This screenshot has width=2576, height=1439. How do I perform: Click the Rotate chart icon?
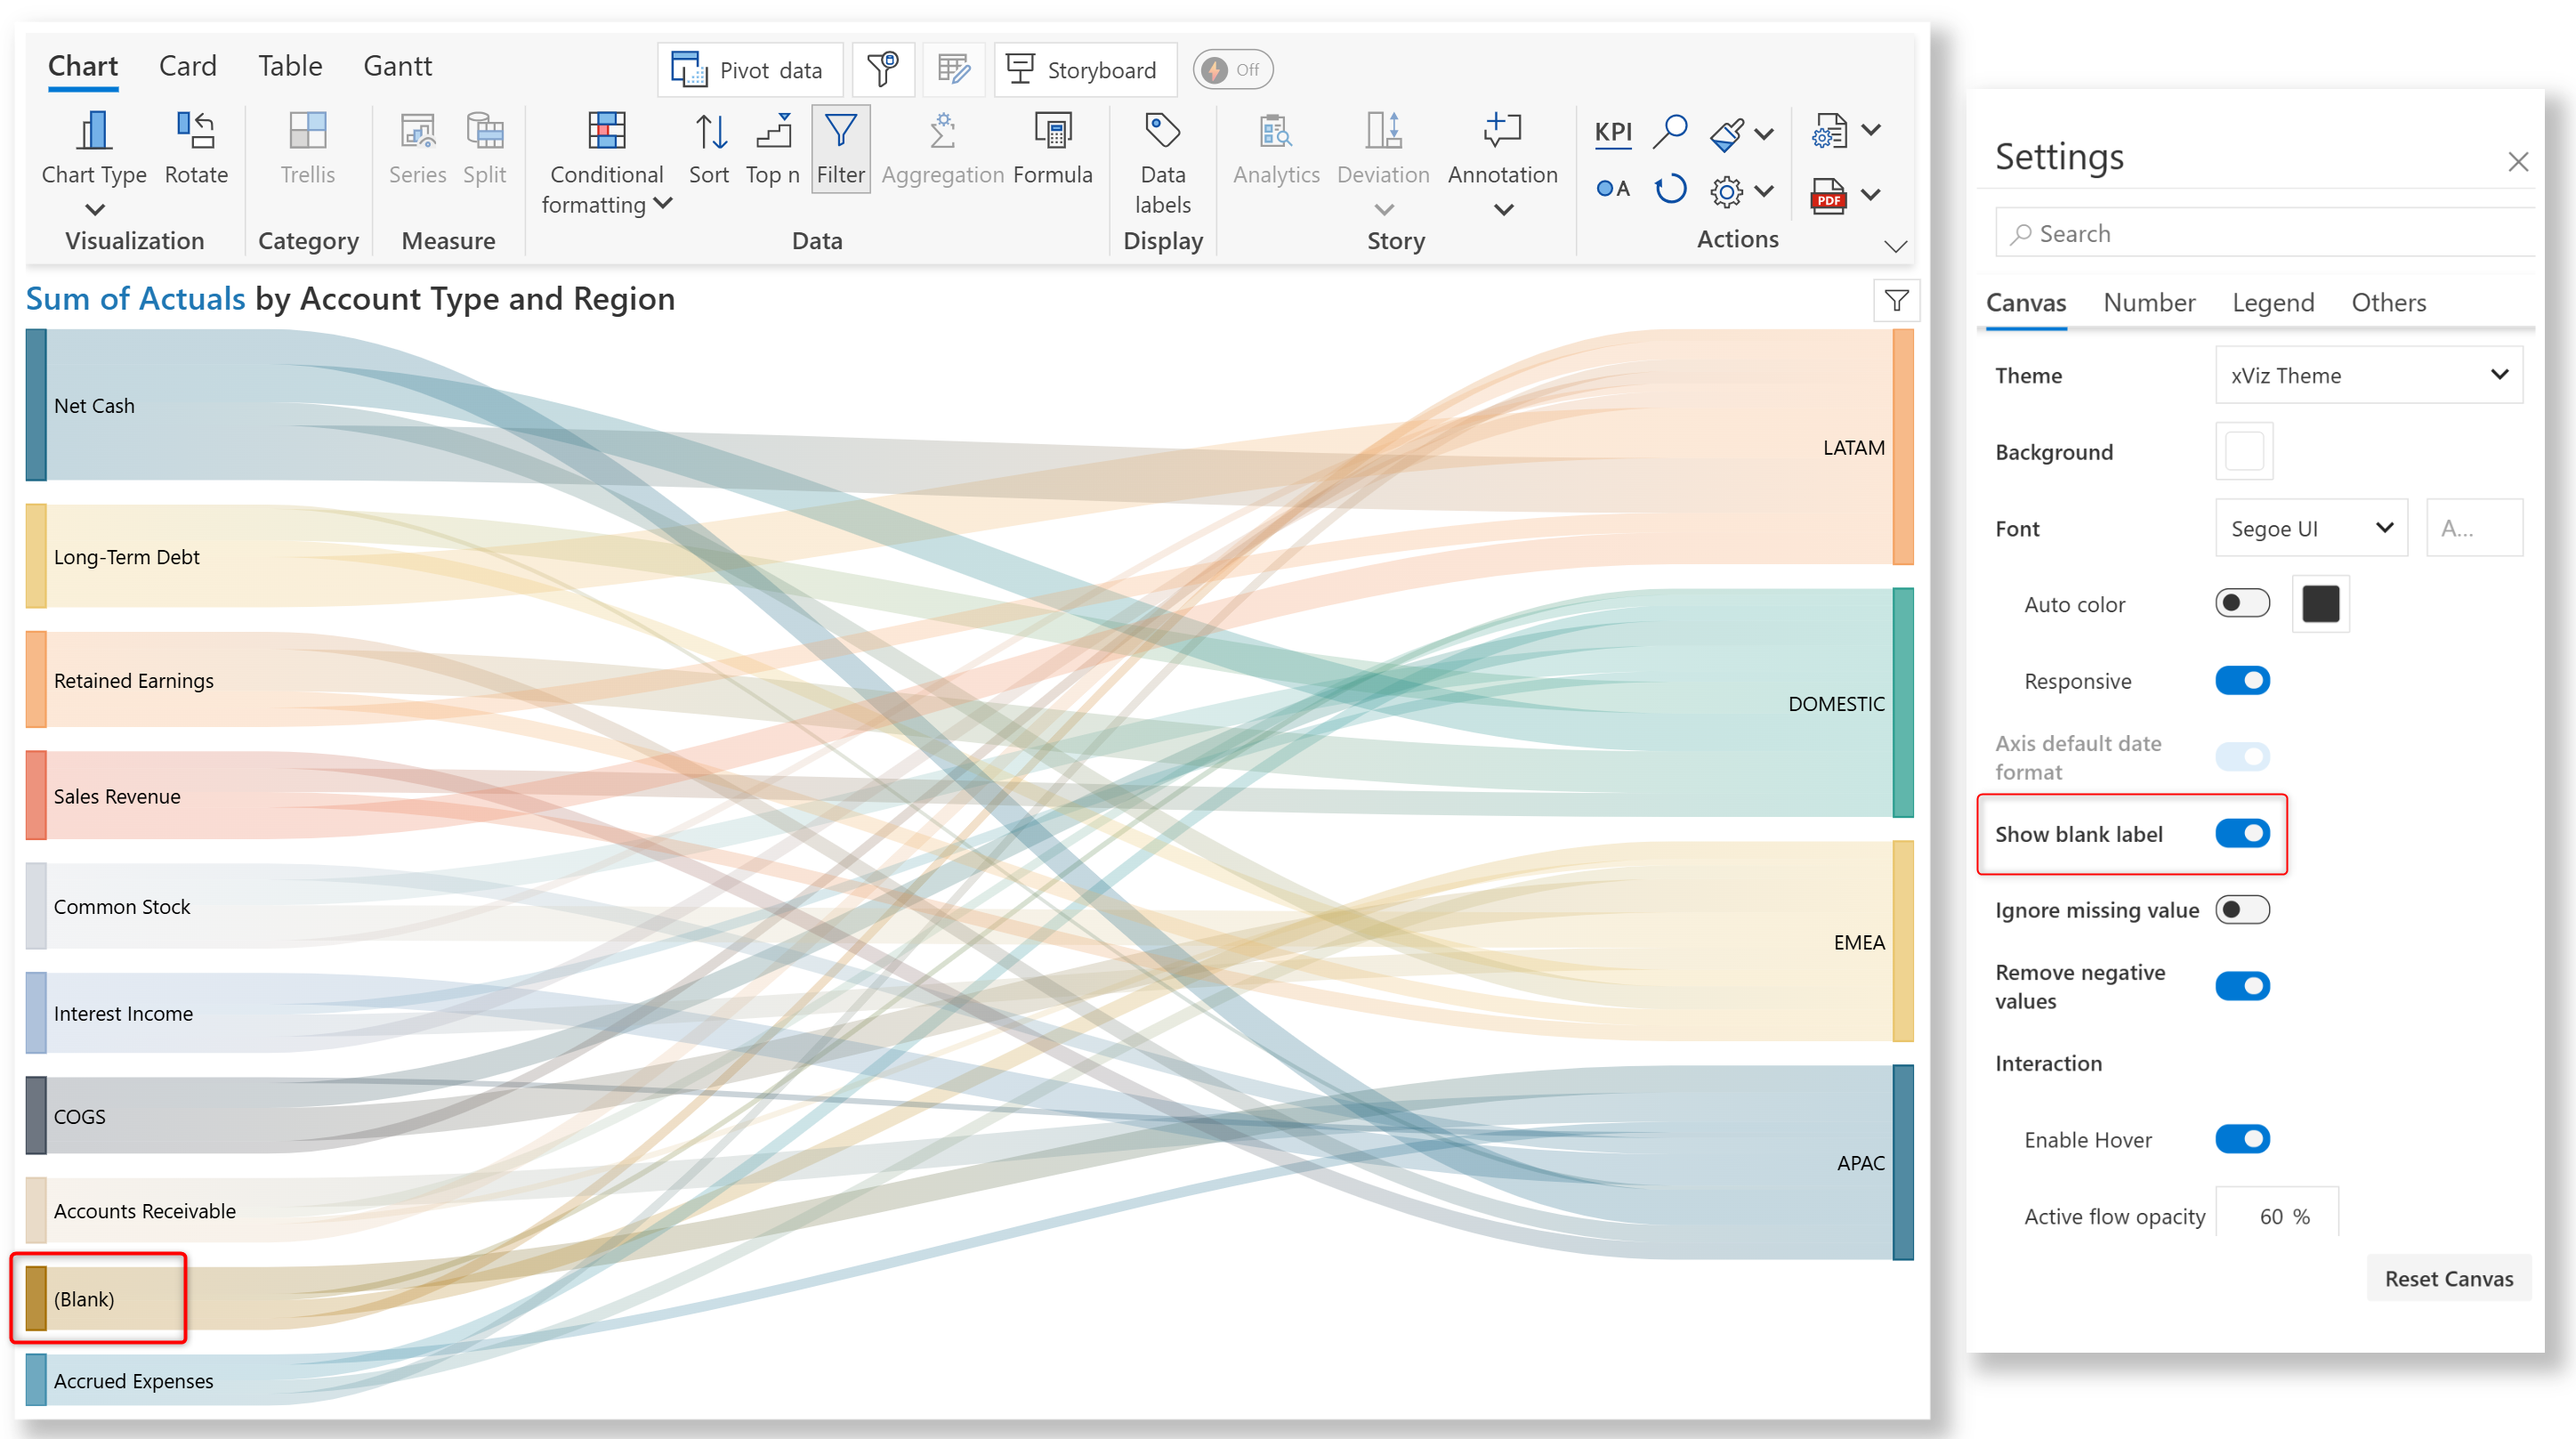click(x=196, y=133)
